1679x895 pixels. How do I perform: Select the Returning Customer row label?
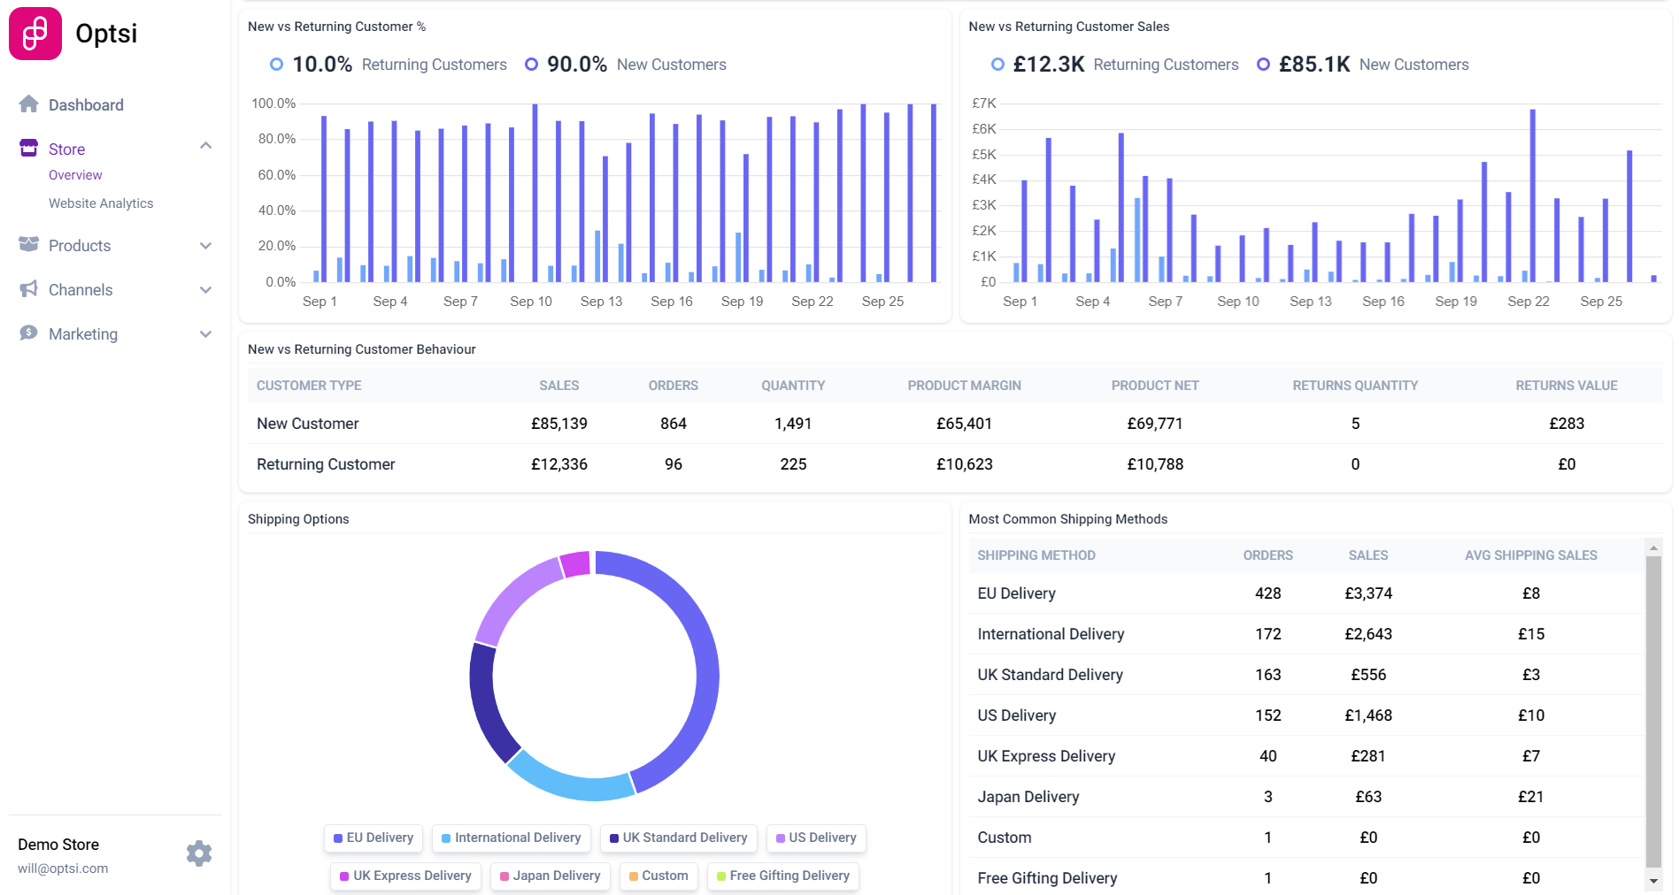[x=326, y=464]
